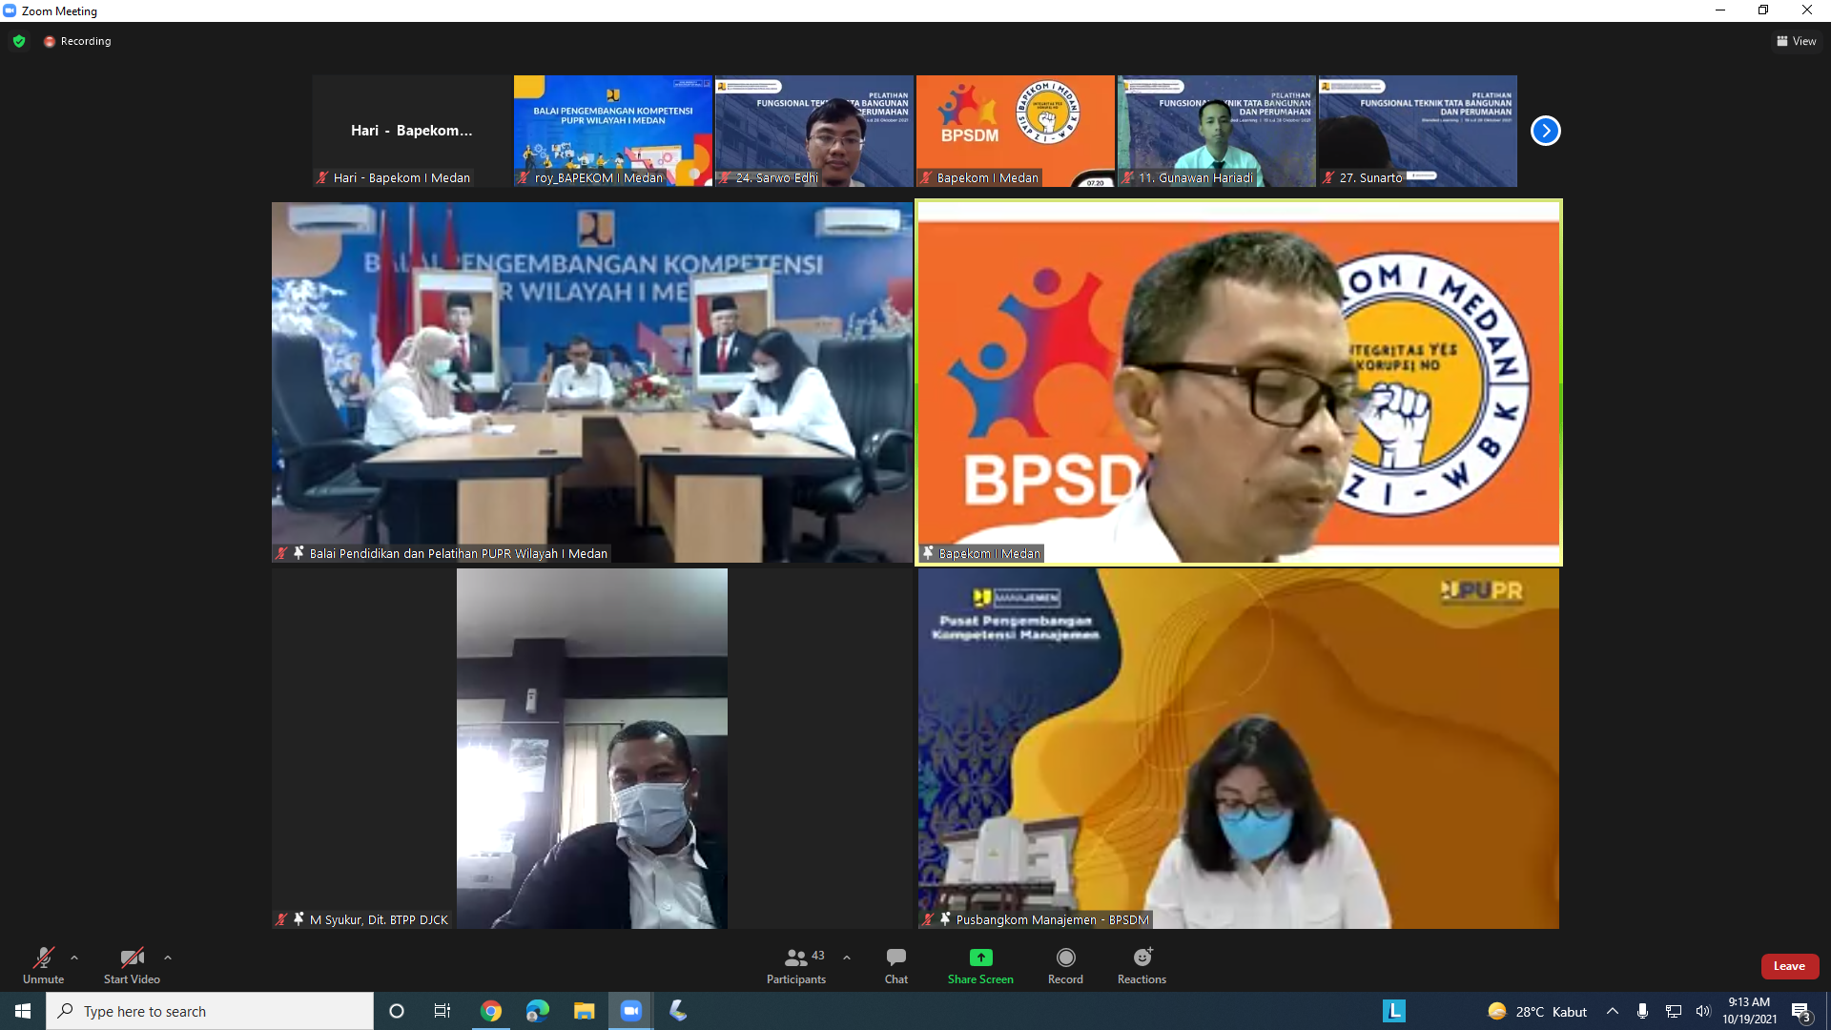Viewport: 1831px width, 1030px height.
Task: Click Zoom app icon in taskbar
Action: pyautogui.click(x=631, y=1011)
